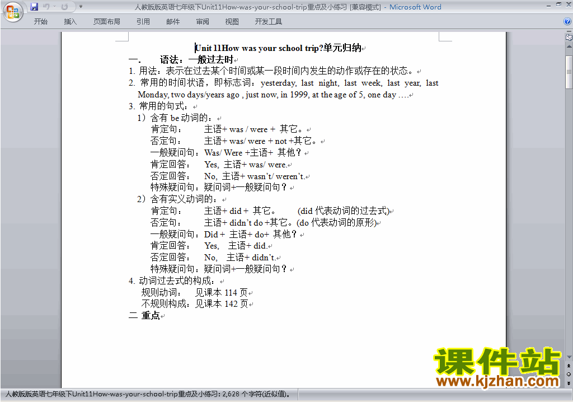Click the scroll-down arrow of vertical scrollbar
Viewport: 573px width, 402px height.
[569, 357]
